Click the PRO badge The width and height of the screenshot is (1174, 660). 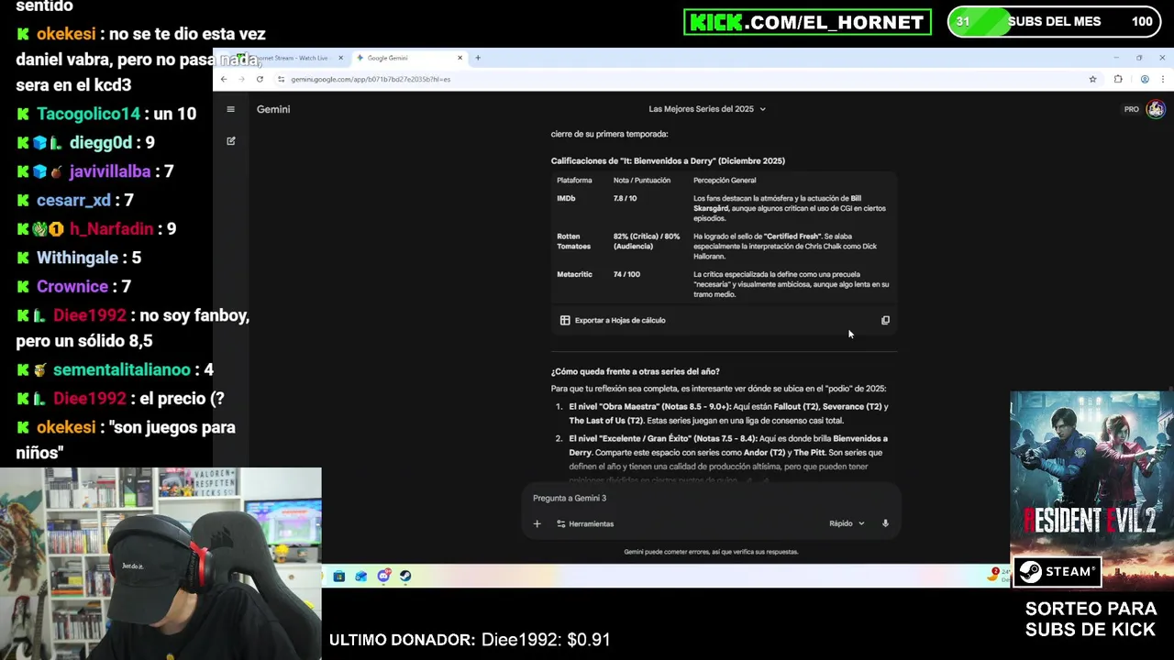(x=1131, y=109)
